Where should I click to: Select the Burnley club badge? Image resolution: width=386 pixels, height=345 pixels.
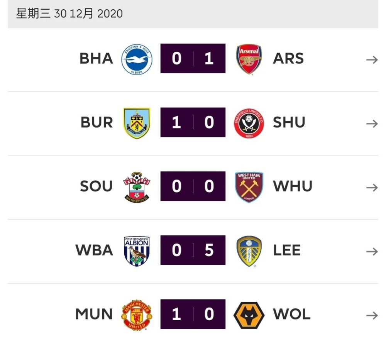(137, 123)
